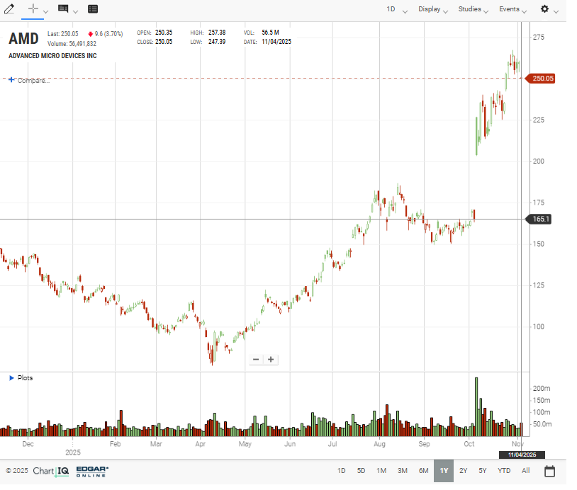The width and height of the screenshot is (577, 490).
Task: Expand the Plots disclosure triangle
Action: (11, 378)
